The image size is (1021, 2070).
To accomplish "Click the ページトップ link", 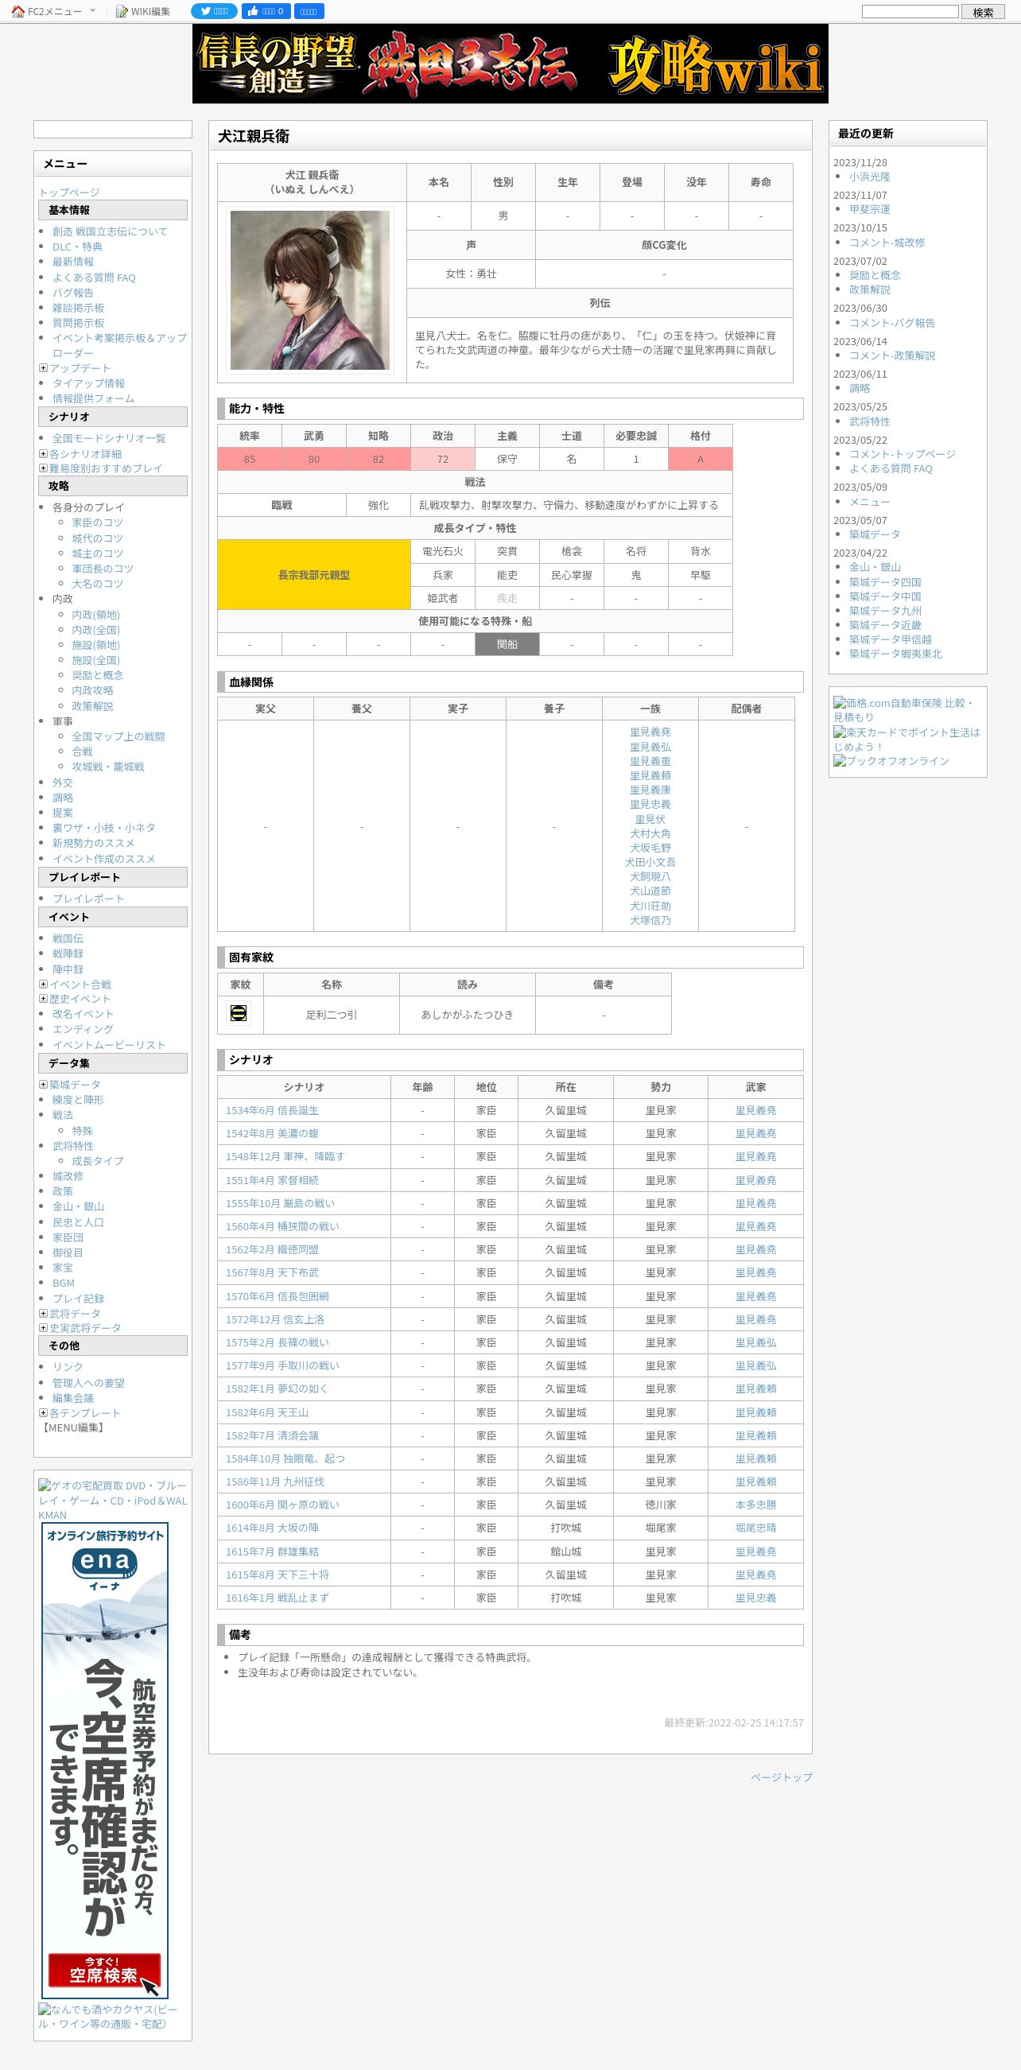I will 781,1777.
